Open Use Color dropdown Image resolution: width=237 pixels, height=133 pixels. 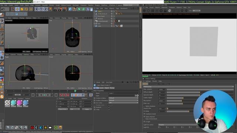click(123, 103)
